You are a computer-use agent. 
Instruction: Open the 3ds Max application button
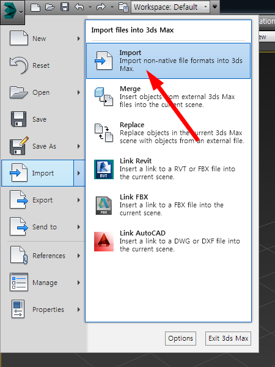coord(12,12)
